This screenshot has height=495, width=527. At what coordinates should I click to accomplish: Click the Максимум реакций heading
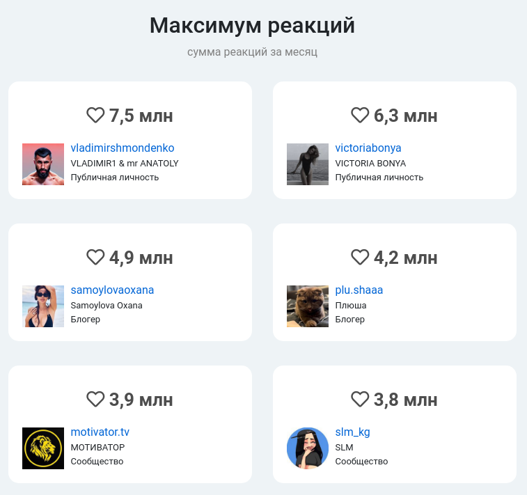click(252, 26)
